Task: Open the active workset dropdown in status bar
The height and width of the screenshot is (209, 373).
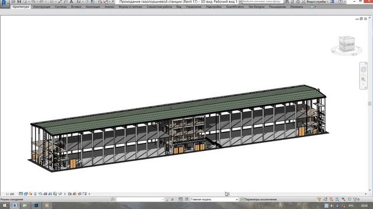Action: pos(140,200)
